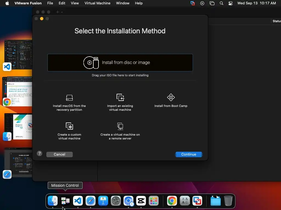Open the Virtual Machine menu

(97, 3)
